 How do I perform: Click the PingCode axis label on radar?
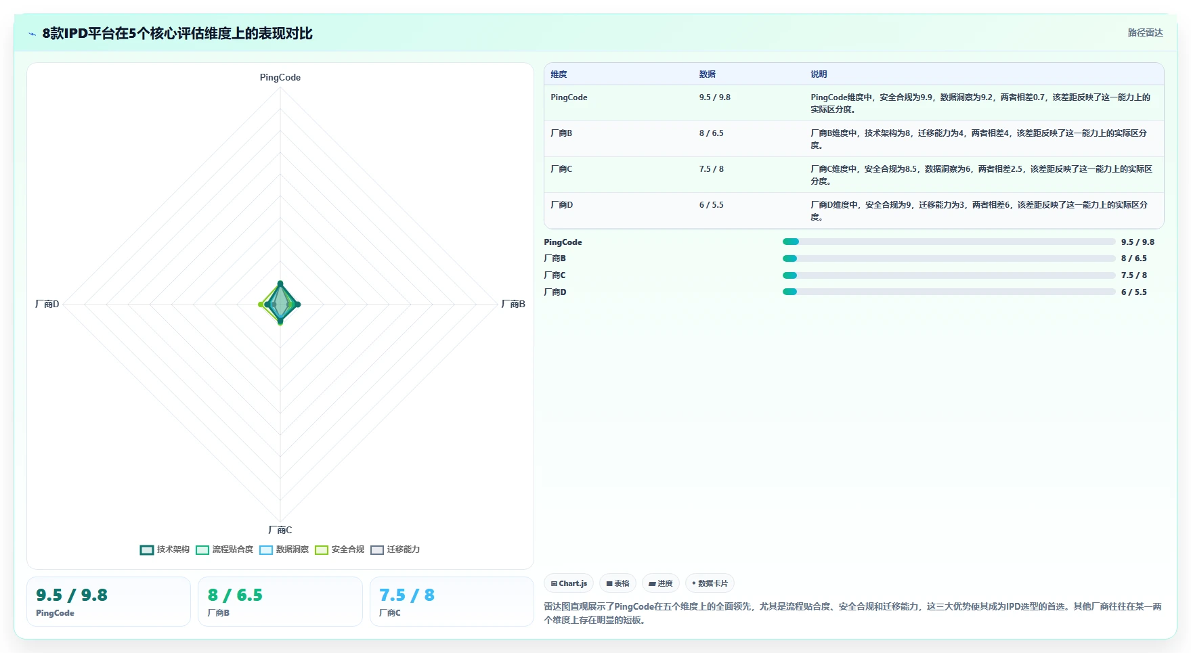[x=280, y=78]
